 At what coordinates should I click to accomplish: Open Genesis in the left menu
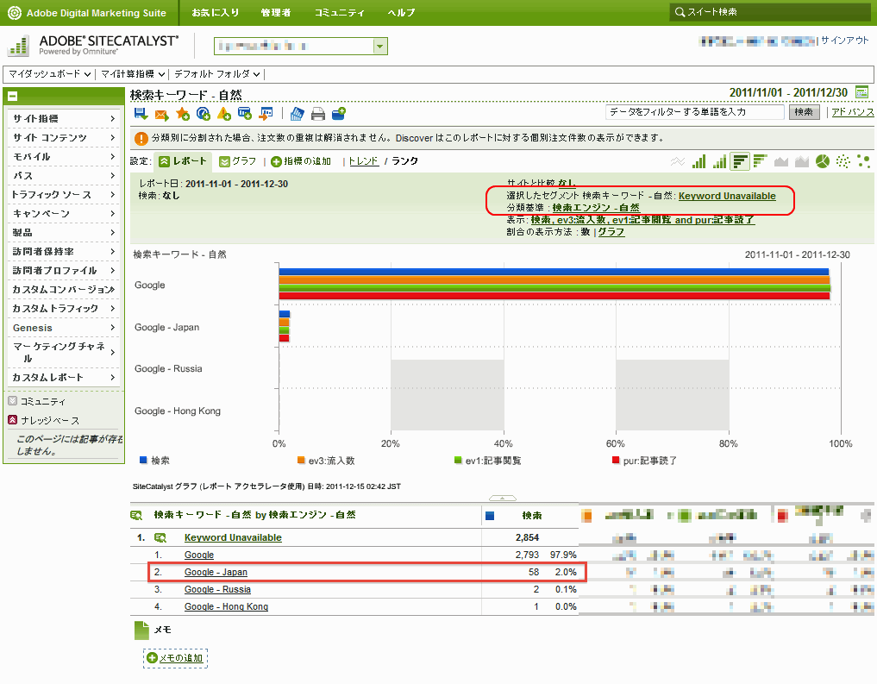(x=63, y=328)
